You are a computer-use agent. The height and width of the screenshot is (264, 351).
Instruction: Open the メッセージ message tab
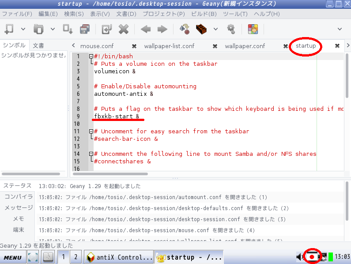click(x=19, y=208)
